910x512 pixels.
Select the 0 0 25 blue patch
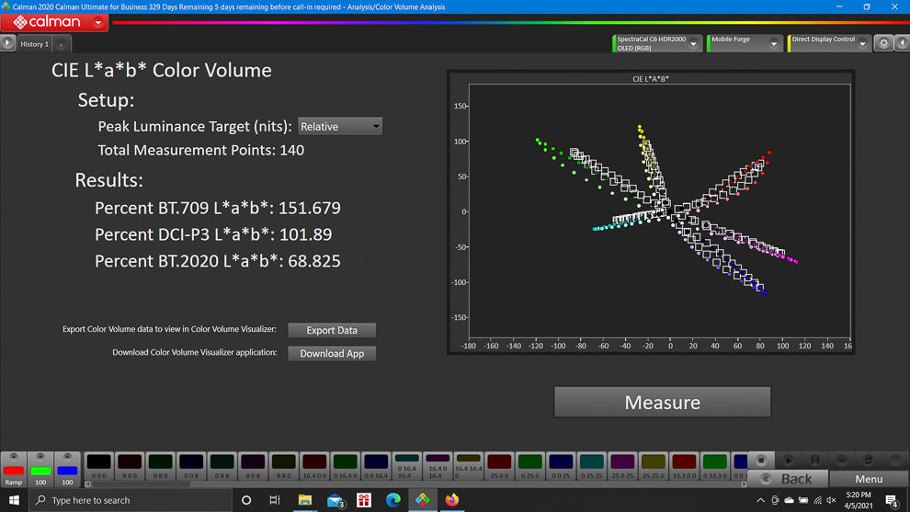(x=561, y=466)
